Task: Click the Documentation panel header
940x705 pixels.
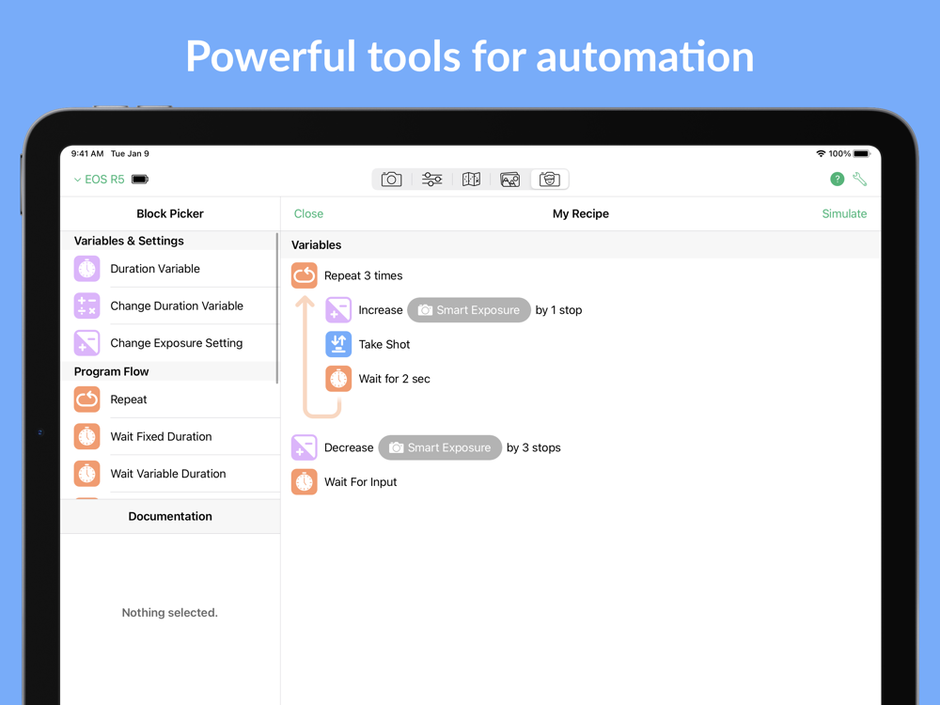Action: 170,516
